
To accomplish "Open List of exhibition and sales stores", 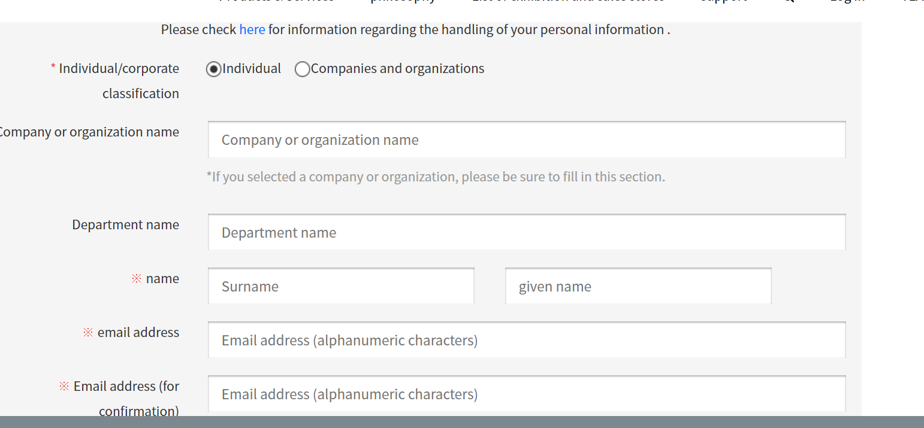I will [567, 2].
